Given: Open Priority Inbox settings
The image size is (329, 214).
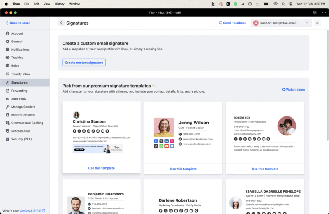Looking at the screenshot, I should pos(21,74).
